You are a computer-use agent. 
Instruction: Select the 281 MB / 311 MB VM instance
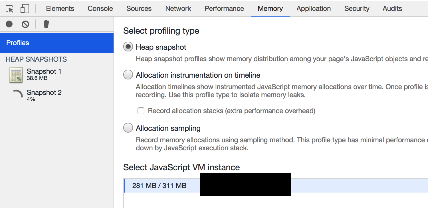coord(159,186)
